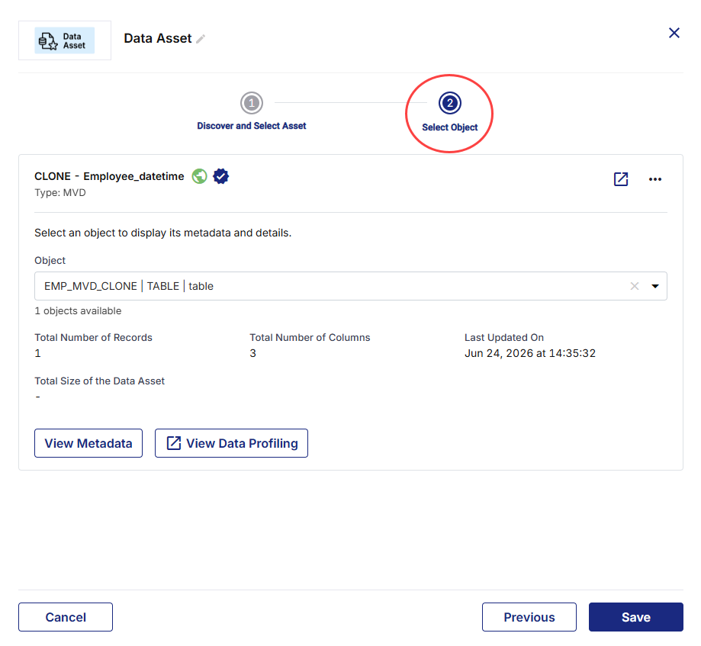Click the Data Asset heading text
Viewport: 701px width, 646px height.
157,38
